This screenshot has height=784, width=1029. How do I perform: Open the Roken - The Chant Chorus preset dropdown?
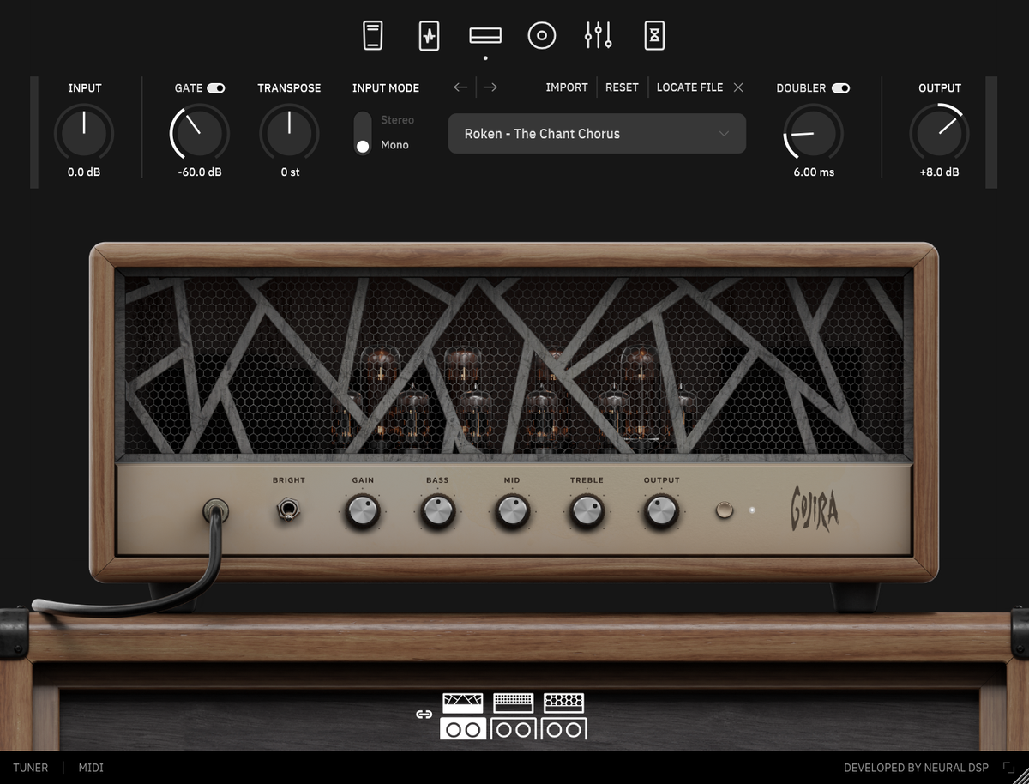click(x=597, y=134)
